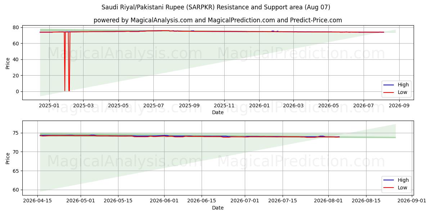Click the '2026-07-15' x-axis tick label

click(x=282, y=201)
